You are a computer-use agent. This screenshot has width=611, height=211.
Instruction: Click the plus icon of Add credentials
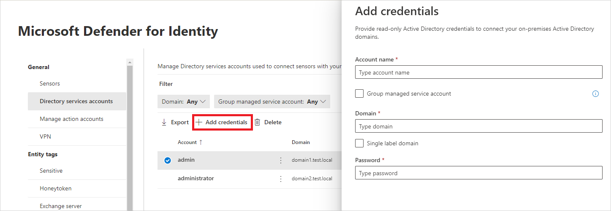tap(199, 122)
